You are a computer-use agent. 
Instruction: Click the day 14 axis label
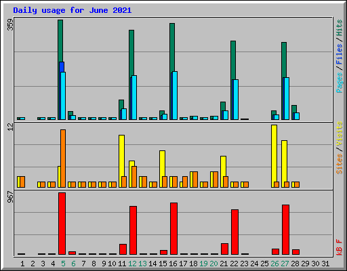pos(152,264)
